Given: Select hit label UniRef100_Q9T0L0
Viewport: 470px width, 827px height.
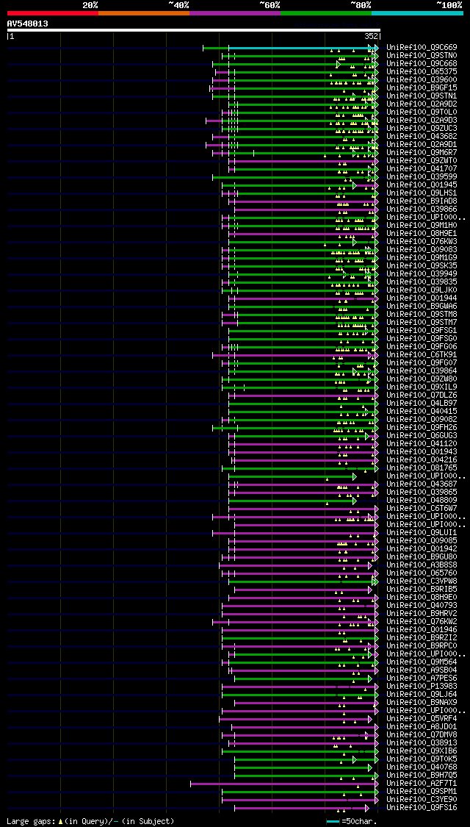Looking at the screenshot, I should pyautogui.click(x=422, y=112).
